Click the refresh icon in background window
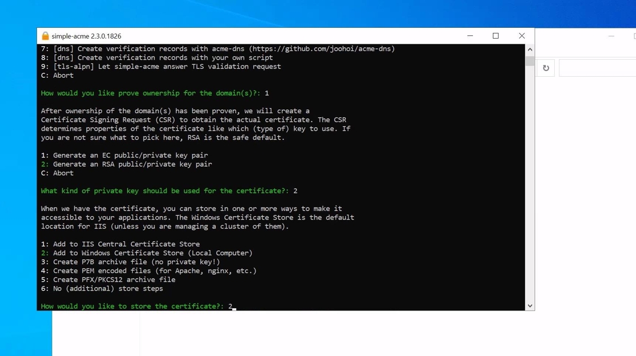This screenshot has width=636, height=356. (x=546, y=68)
